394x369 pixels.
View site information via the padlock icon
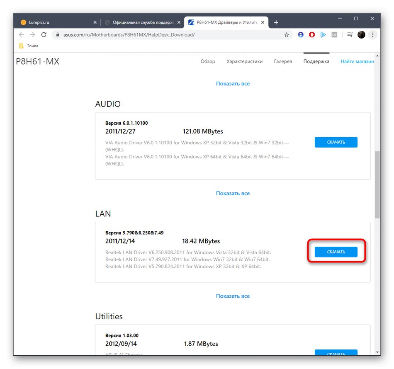tap(58, 35)
